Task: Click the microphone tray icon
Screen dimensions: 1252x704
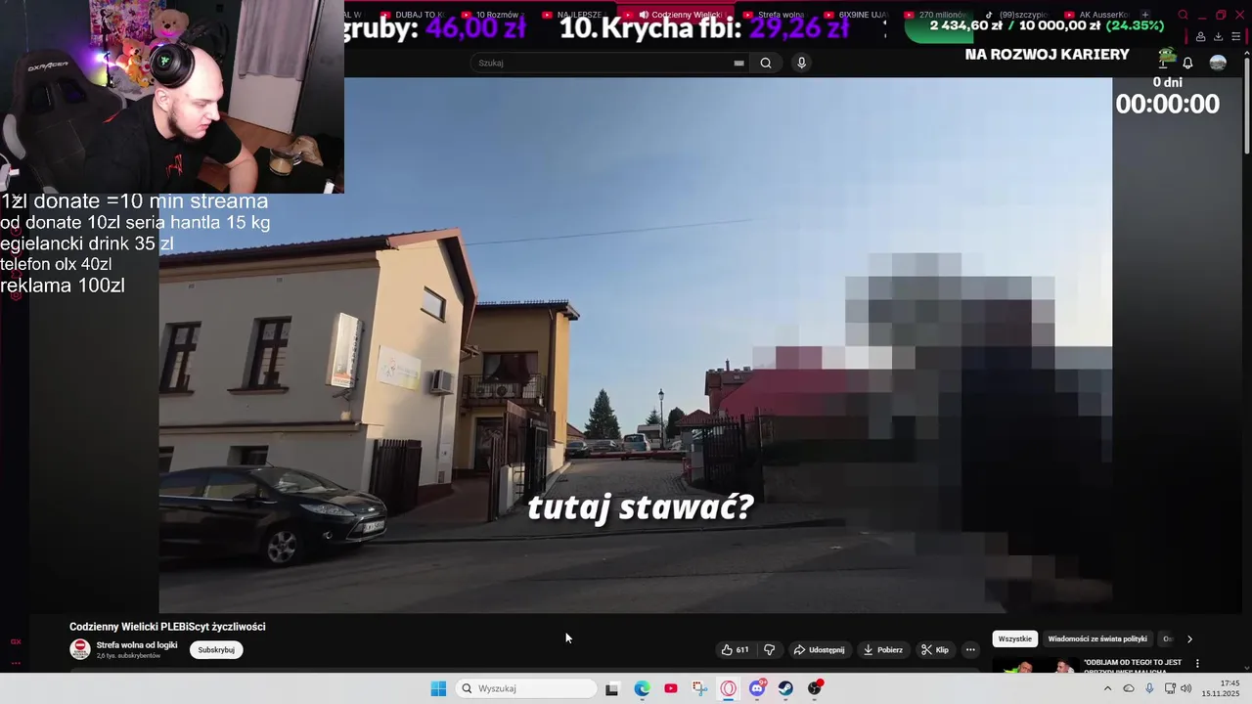Action: tap(1149, 688)
